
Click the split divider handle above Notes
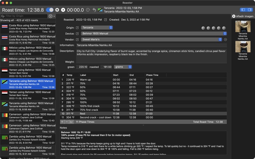pos(143,125)
